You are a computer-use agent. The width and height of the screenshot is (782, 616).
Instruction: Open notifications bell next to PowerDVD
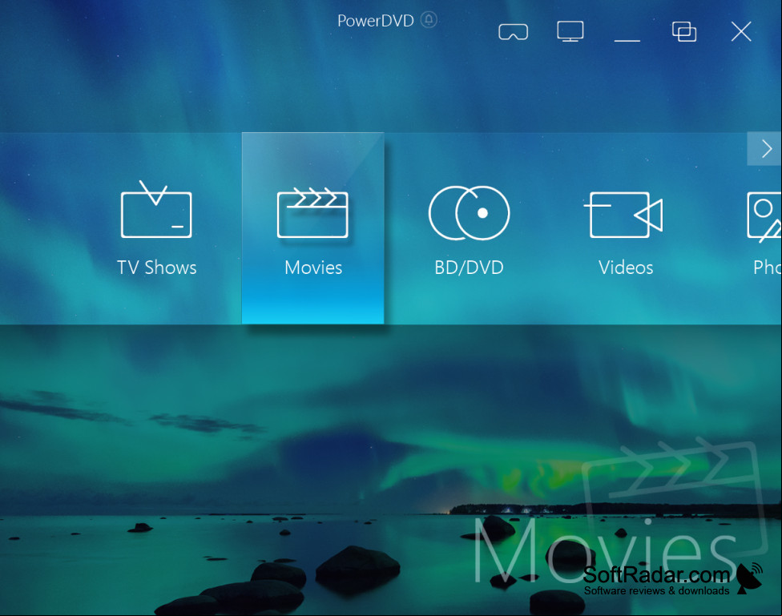[429, 20]
